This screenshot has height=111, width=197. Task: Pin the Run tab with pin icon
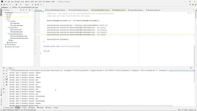tap(4, 92)
